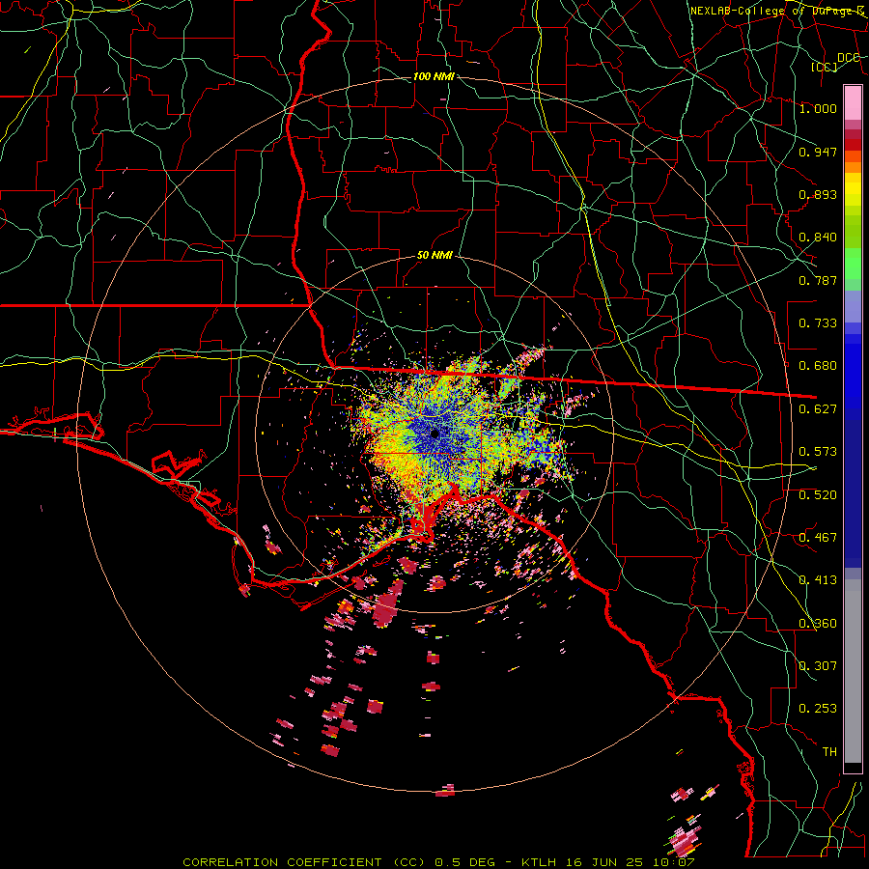Select the 0.467 scale value
This screenshot has width=869, height=869.
818,538
